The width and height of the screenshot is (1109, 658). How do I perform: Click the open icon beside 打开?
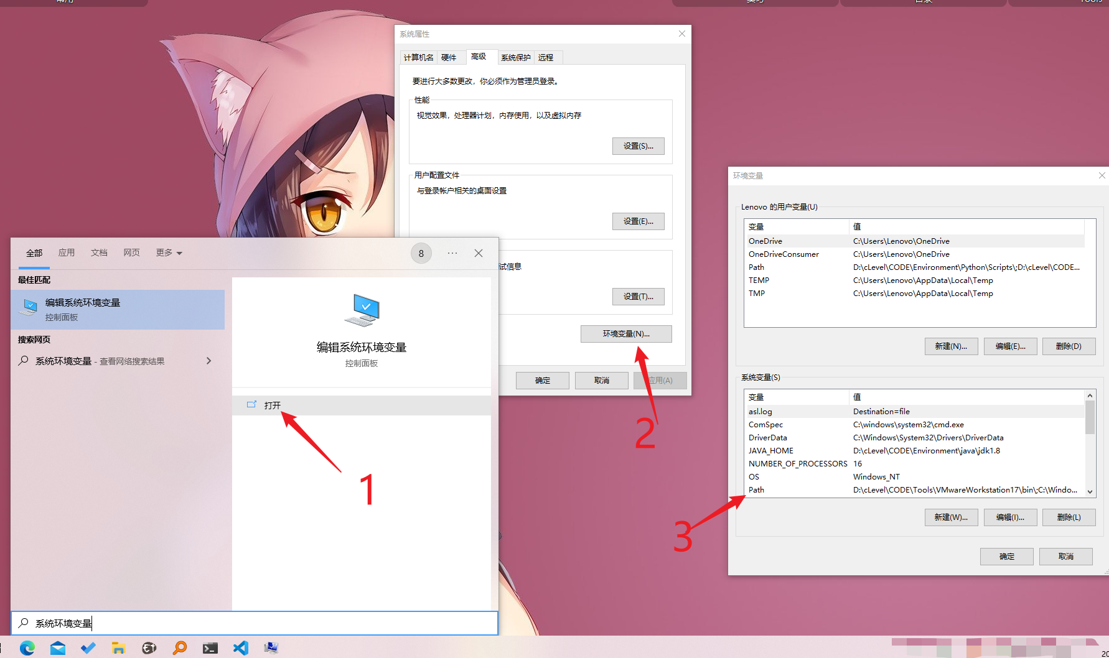click(x=251, y=405)
